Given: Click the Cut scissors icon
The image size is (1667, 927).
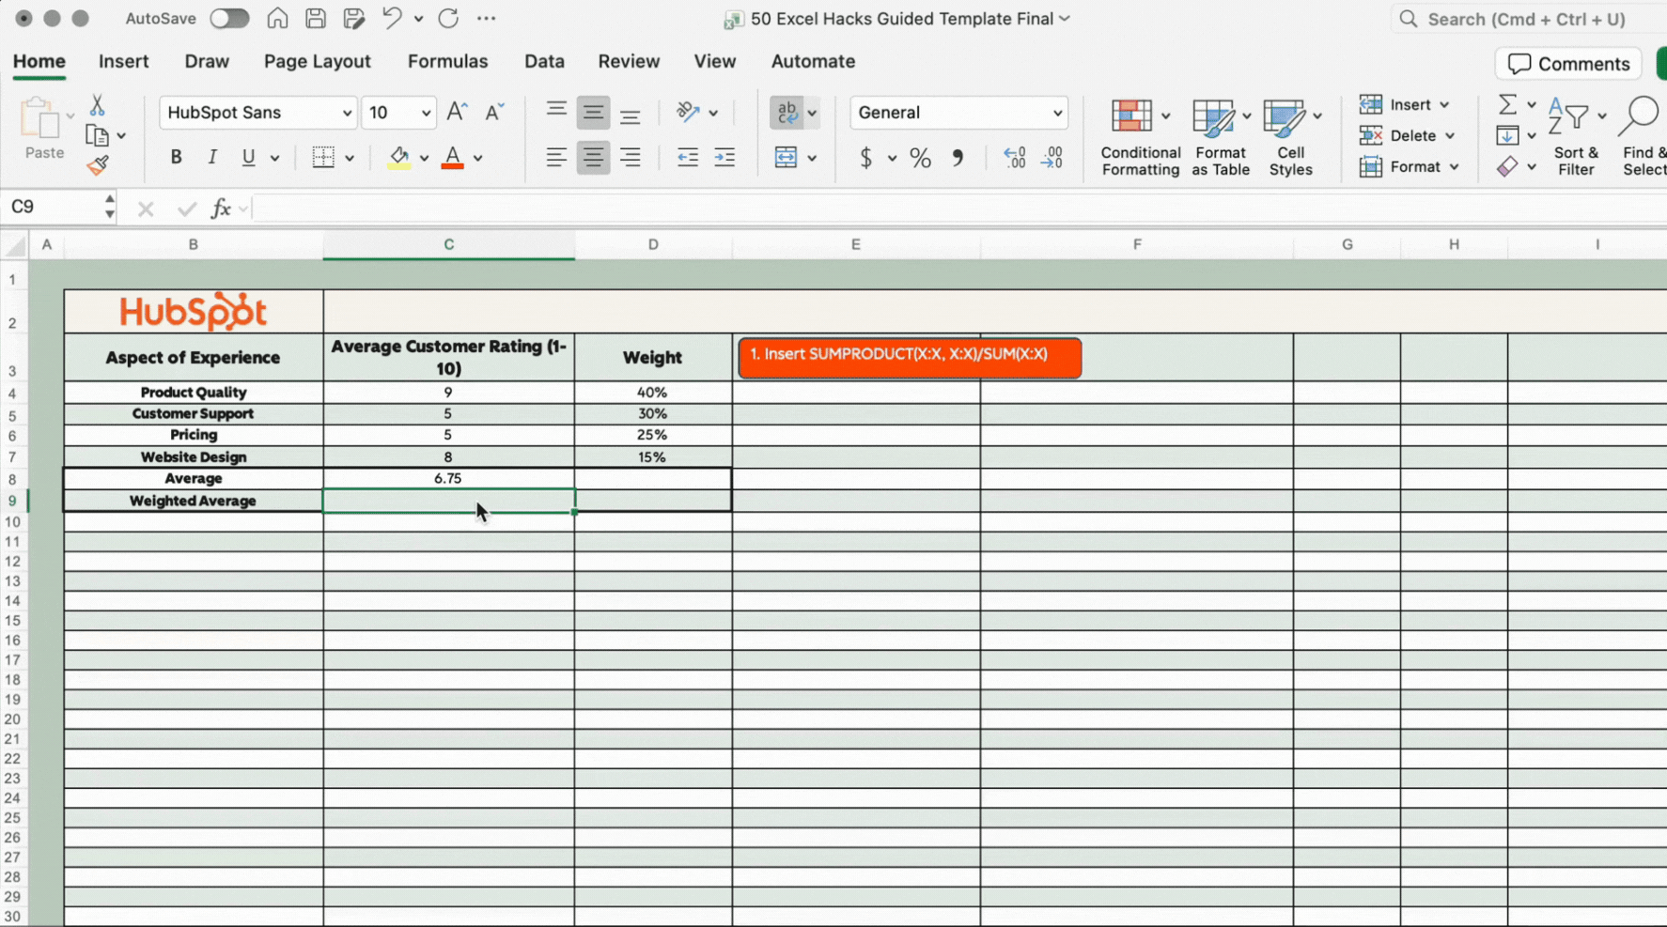Looking at the screenshot, I should coord(97,105).
